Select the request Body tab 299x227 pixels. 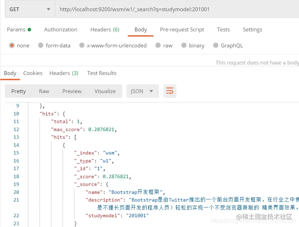[141, 30]
